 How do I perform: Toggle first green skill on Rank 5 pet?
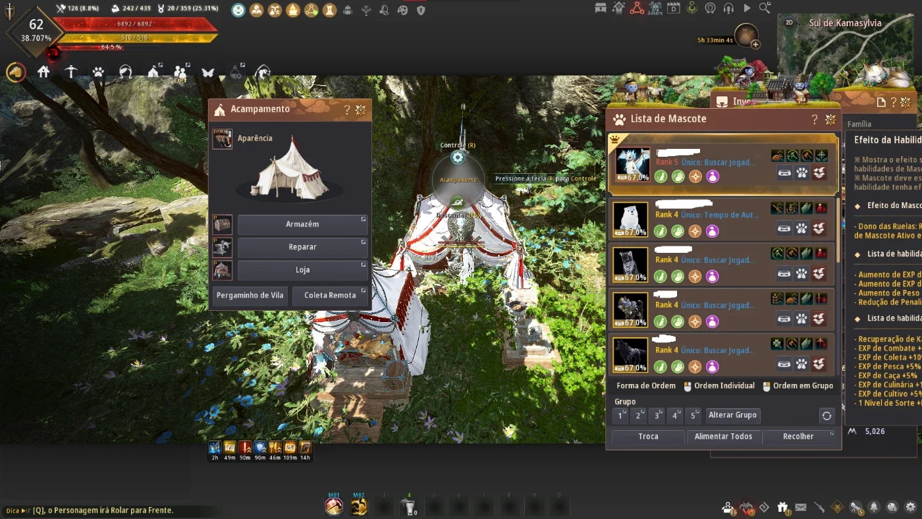pos(661,176)
